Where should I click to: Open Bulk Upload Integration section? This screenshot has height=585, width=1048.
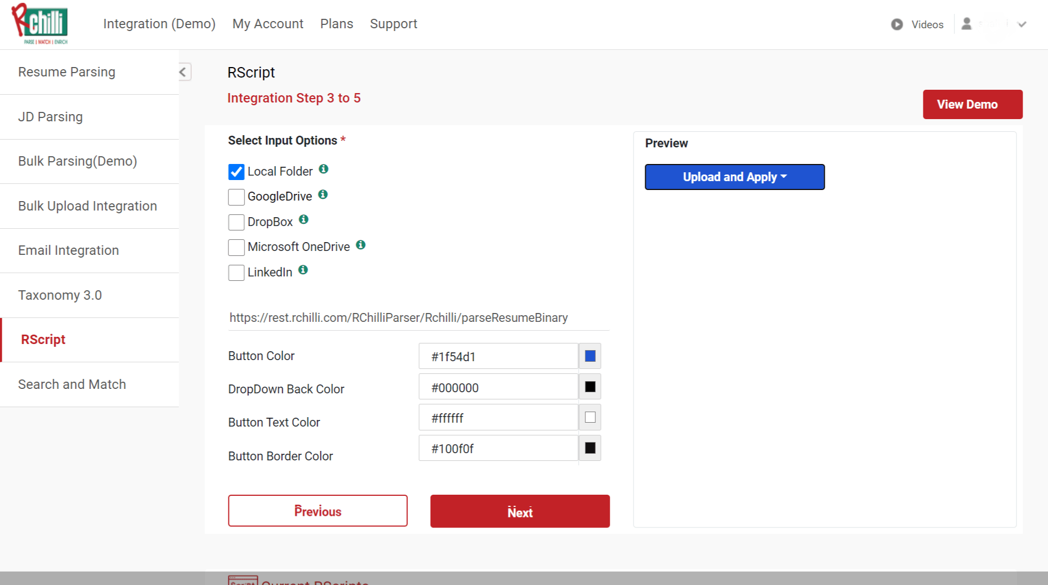pyautogui.click(x=89, y=206)
